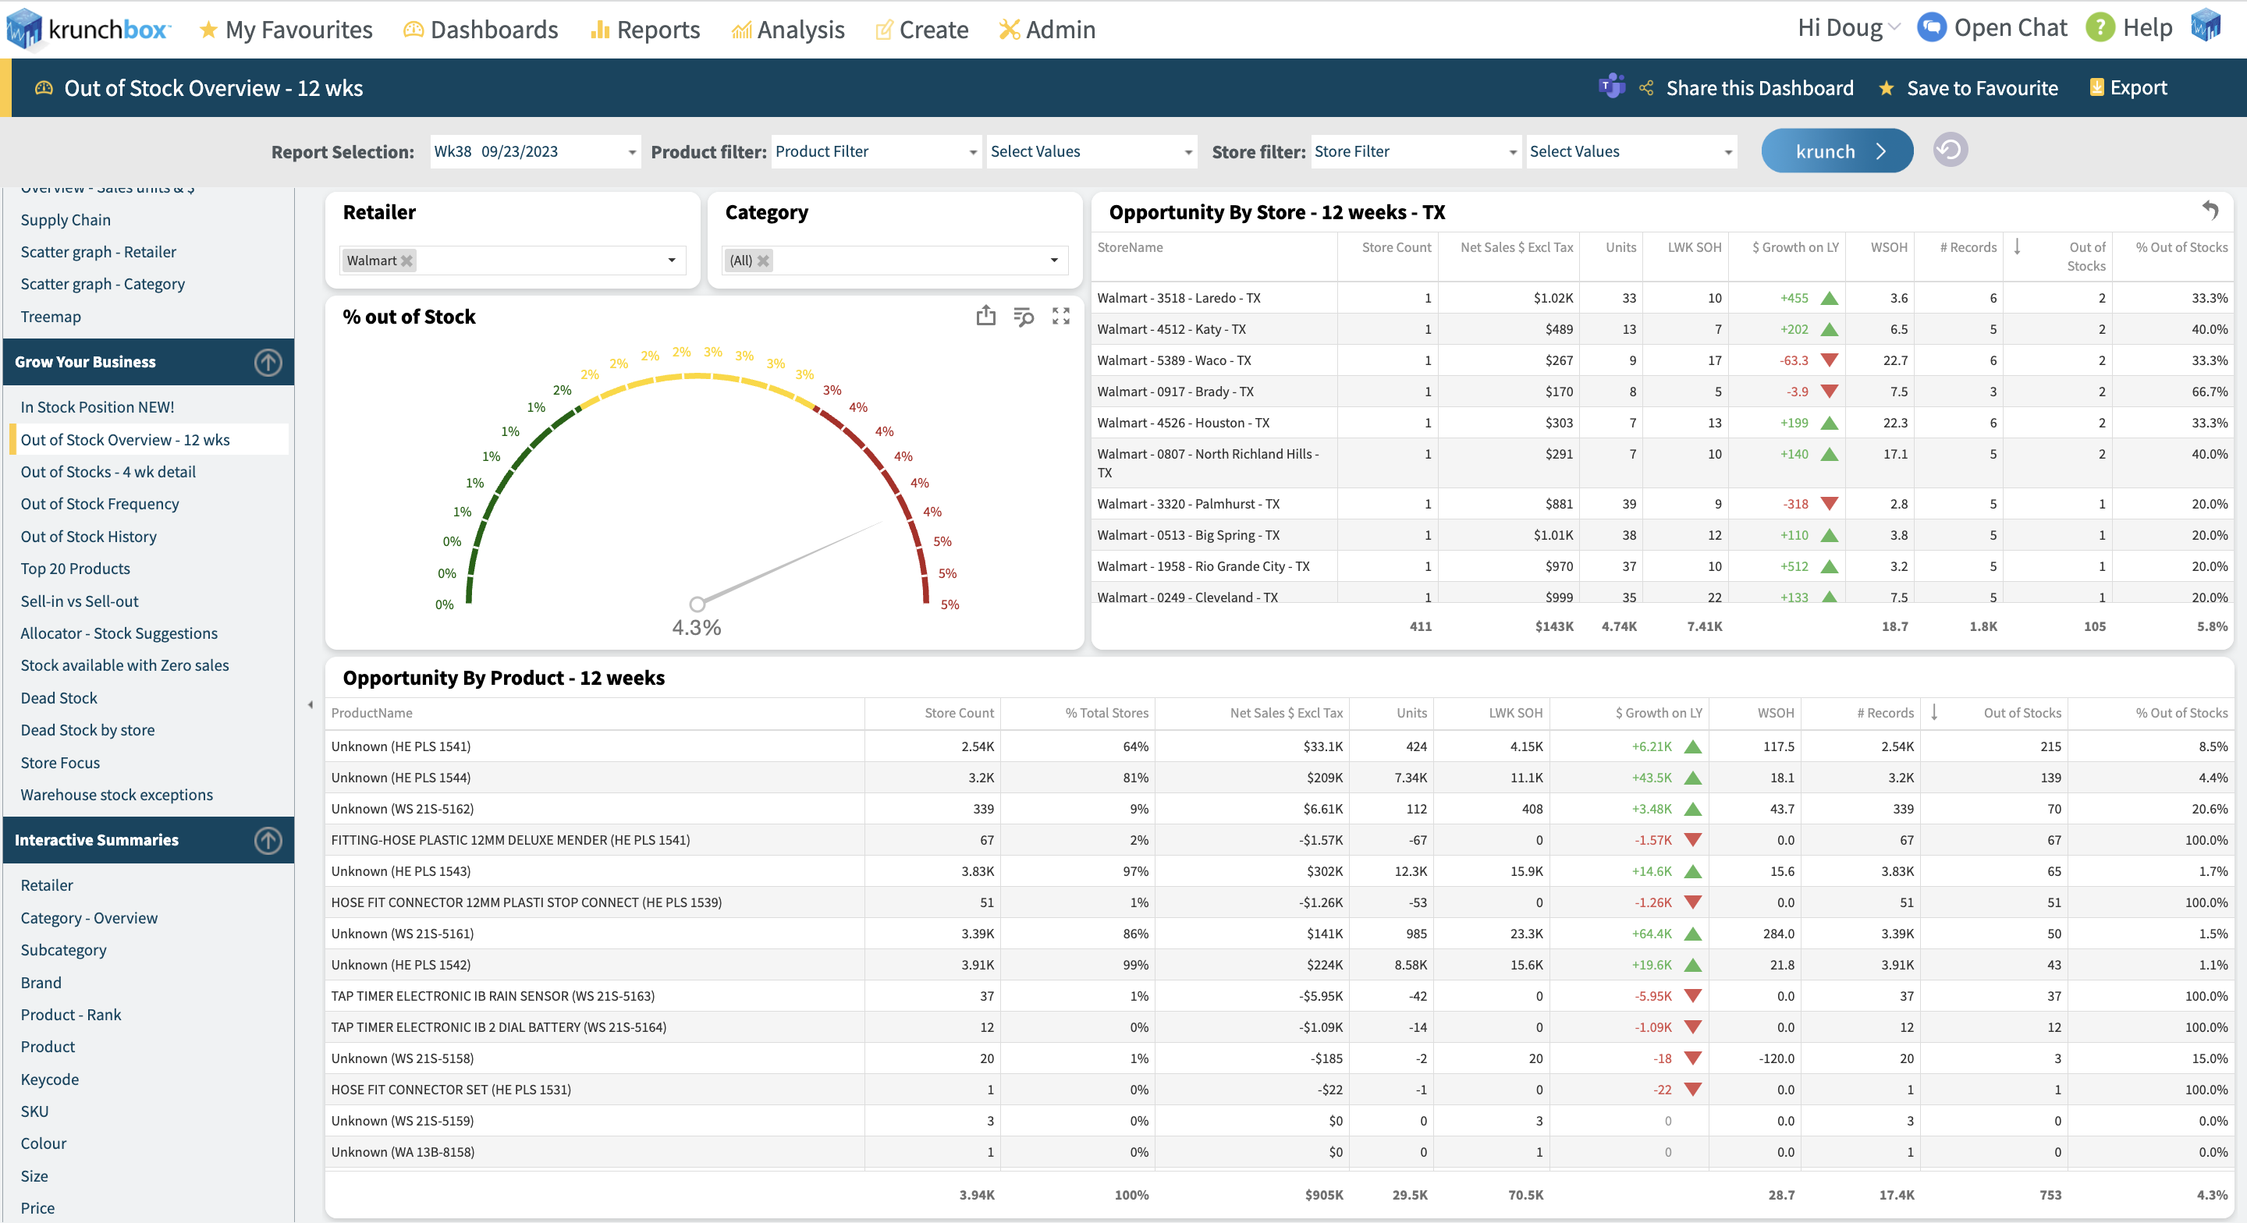Image resolution: width=2247 pixels, height=1223 pixels.
Task: Remove the Walmart retailer tag
Action: 406,261
